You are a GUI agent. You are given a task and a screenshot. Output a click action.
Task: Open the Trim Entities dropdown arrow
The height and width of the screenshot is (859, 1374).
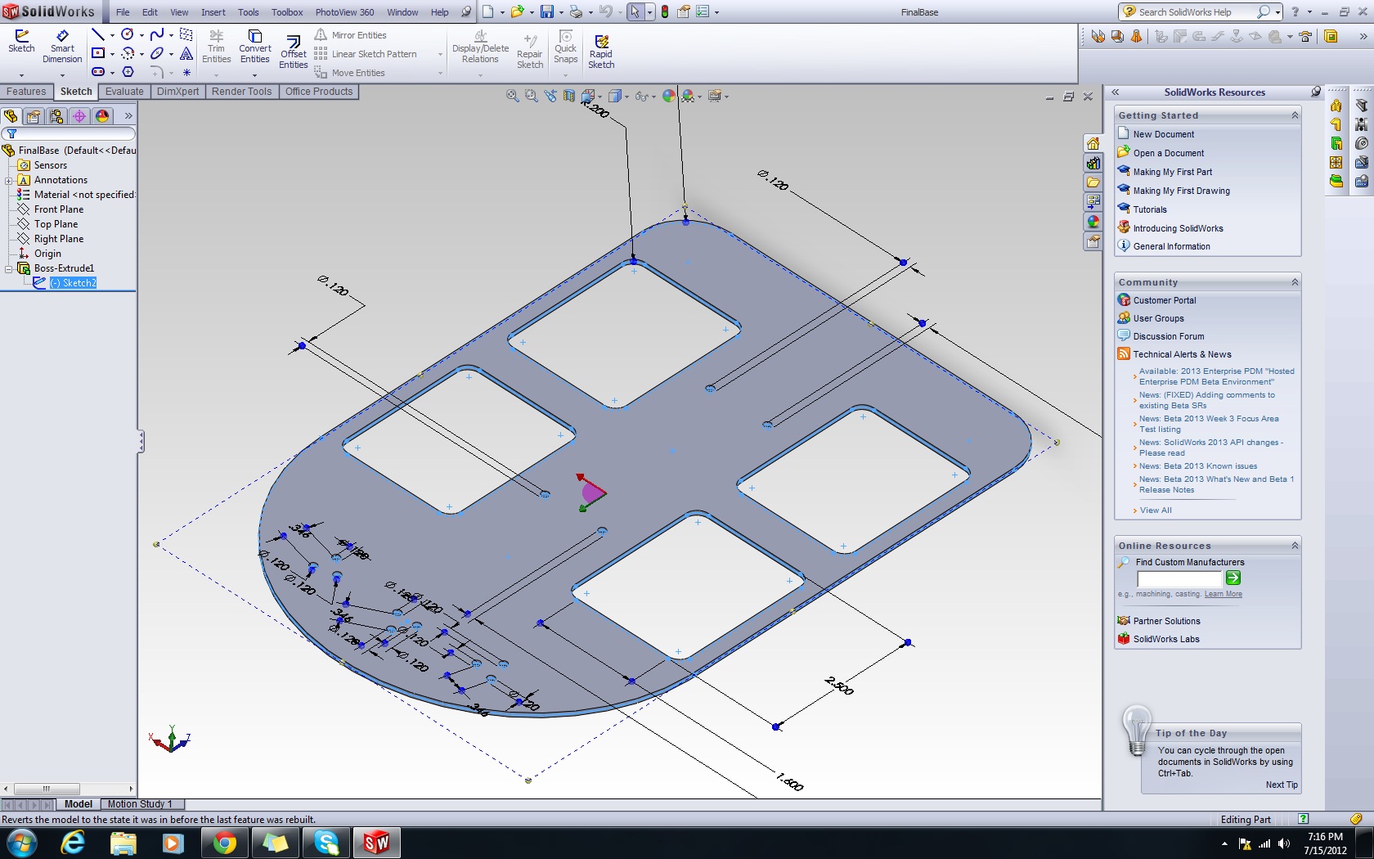pos(216,74)
